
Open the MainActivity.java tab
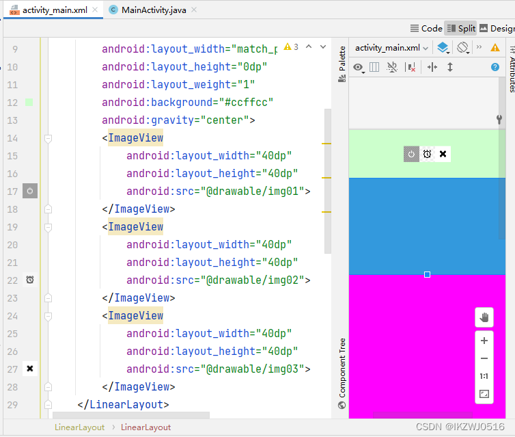(154, 10)
